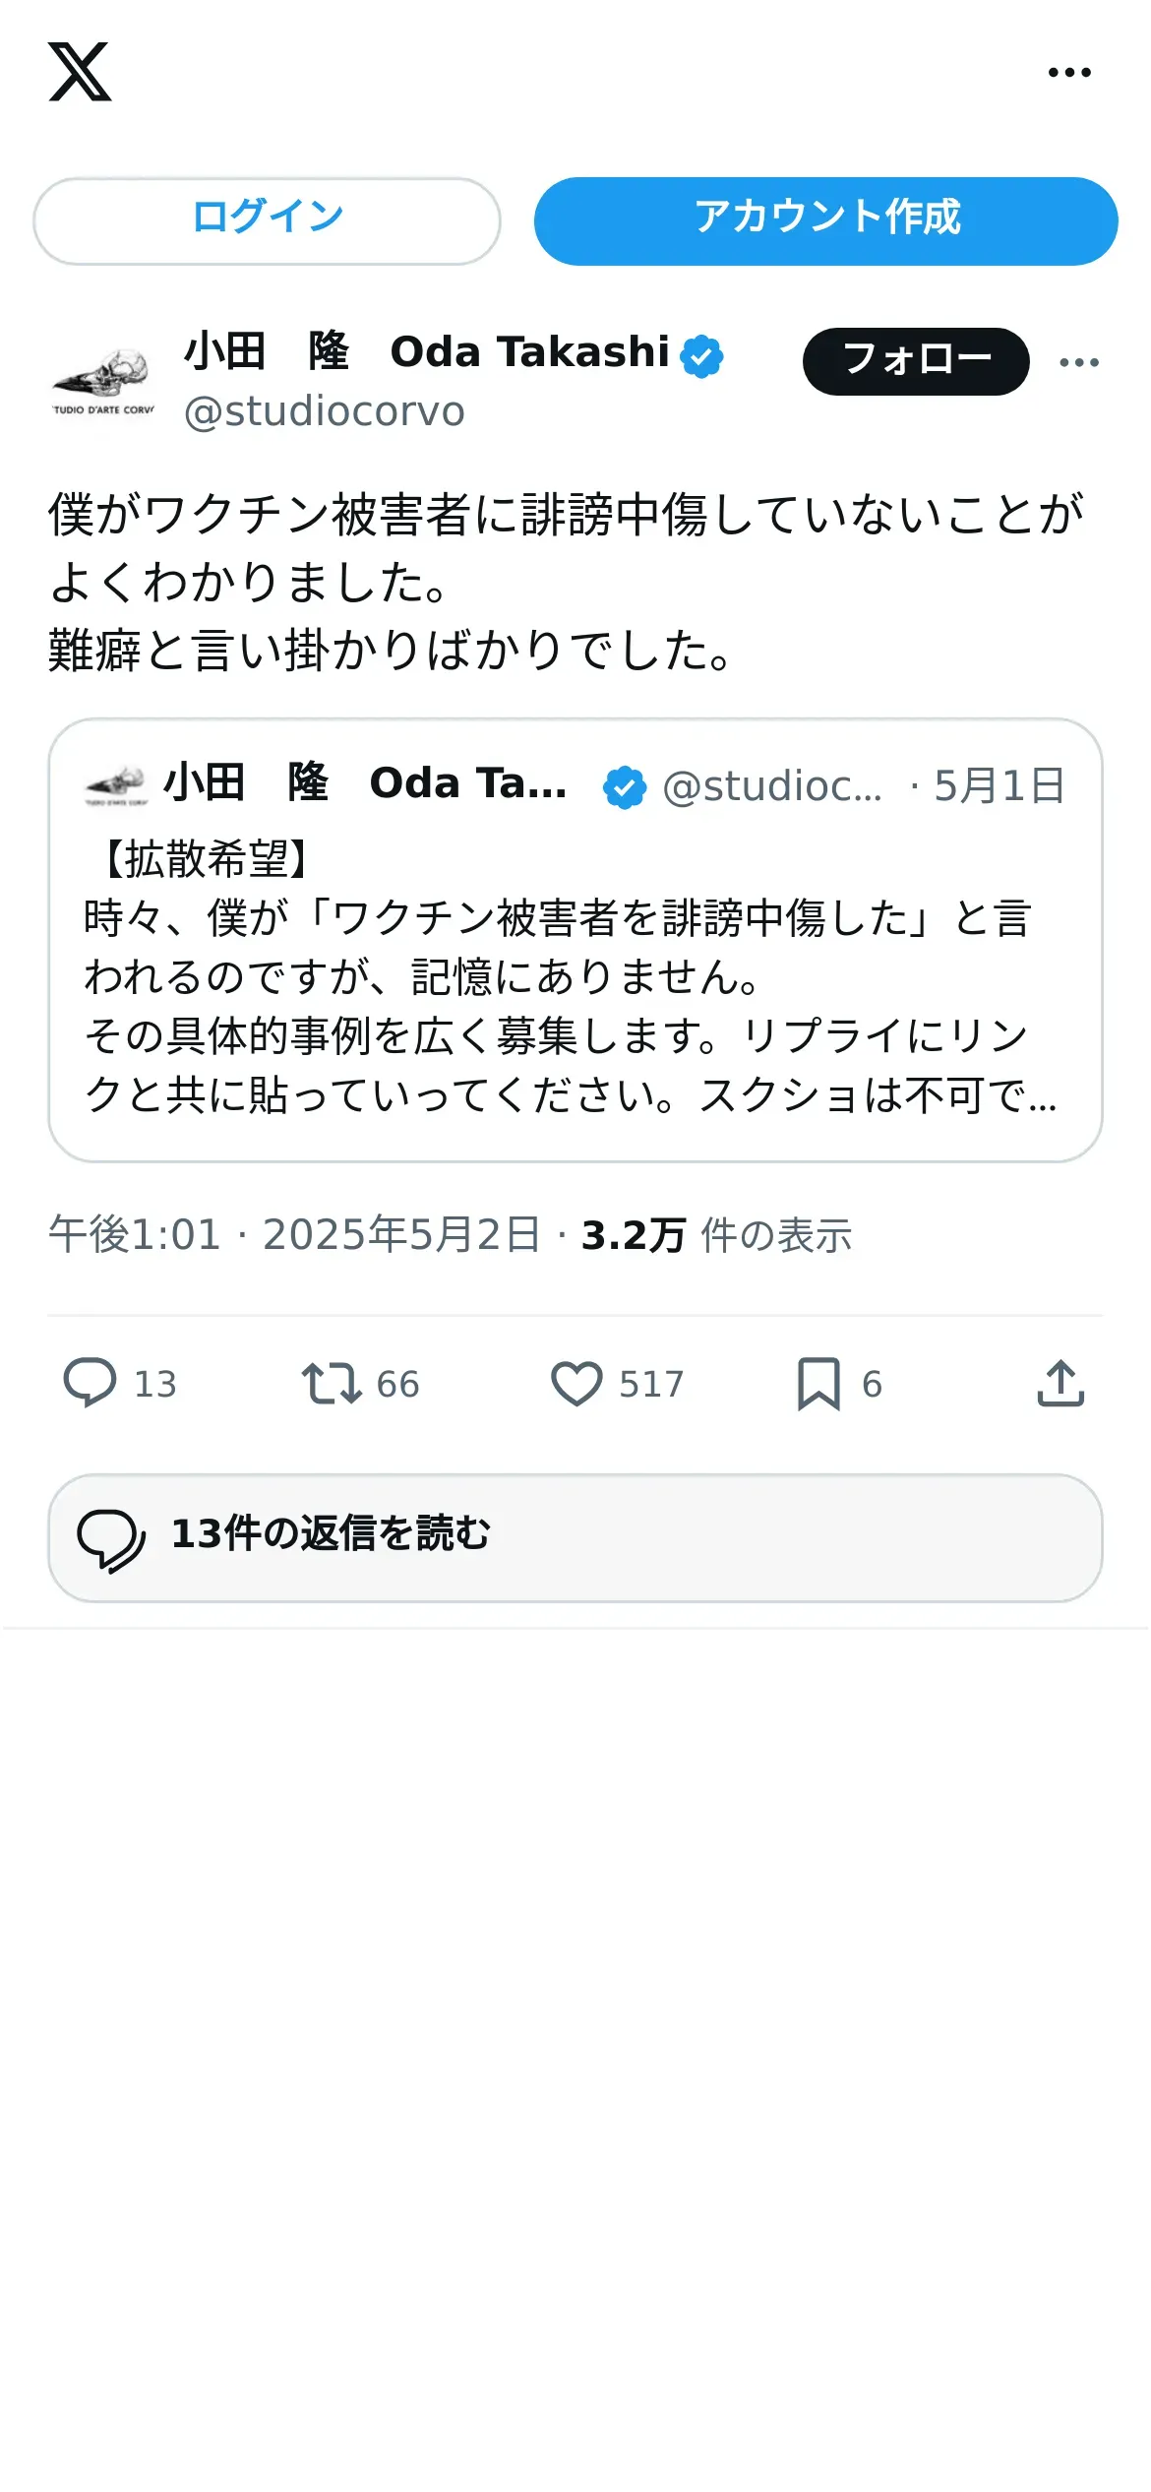Click the X logo icon
1151x2492 pixels.
(x=80, y=72)
